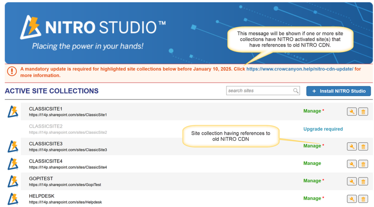Delete CLASSICSITE3 using trash icon
The width and height of the screenshot is (374, 207).
click(363, 146)
